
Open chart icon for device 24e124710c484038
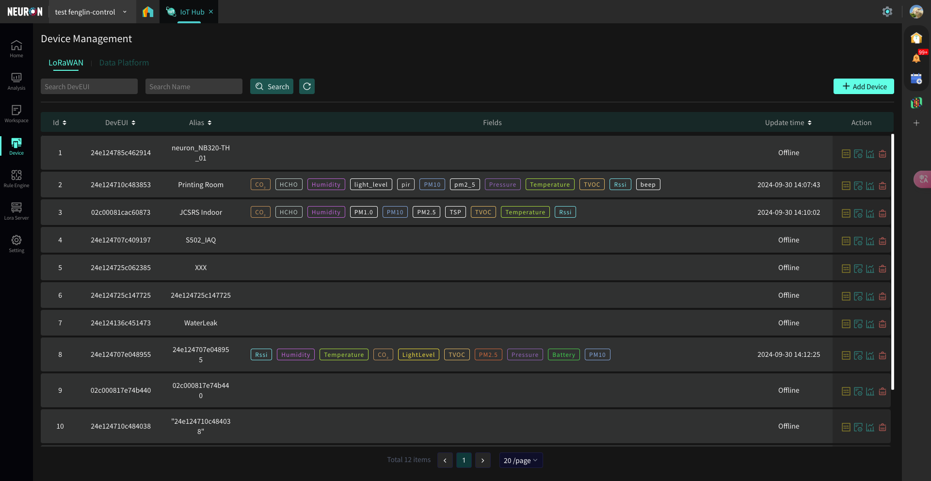pyautogui.click(x=870, y=427)
